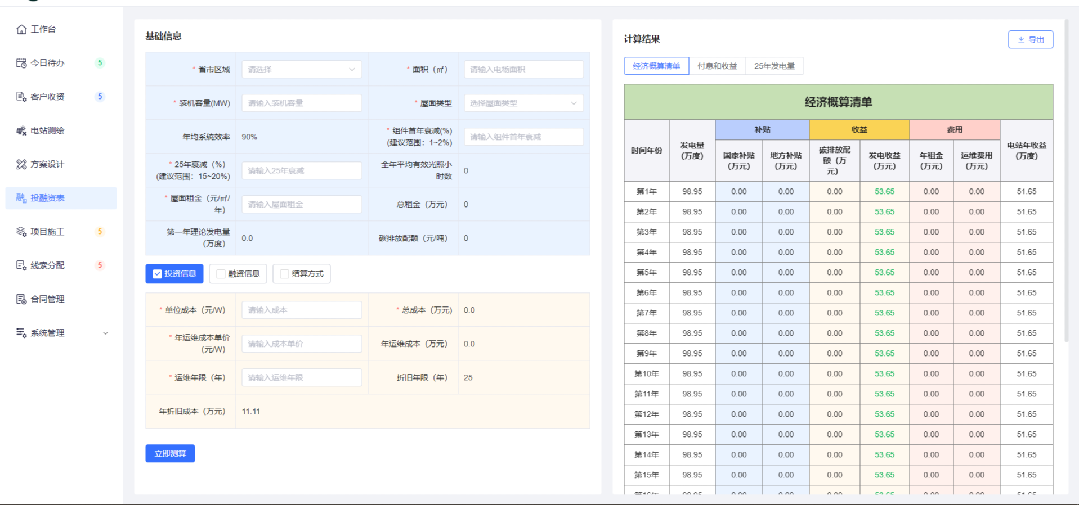Click the yellow badge on 项目施工
Viewport: 1079px width, 505px height.
click(100, 232)
